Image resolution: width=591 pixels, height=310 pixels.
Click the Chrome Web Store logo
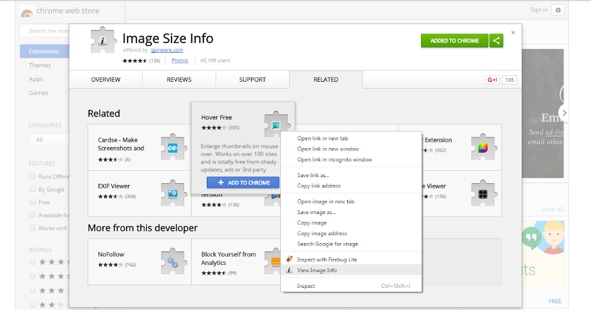[27, 12]
